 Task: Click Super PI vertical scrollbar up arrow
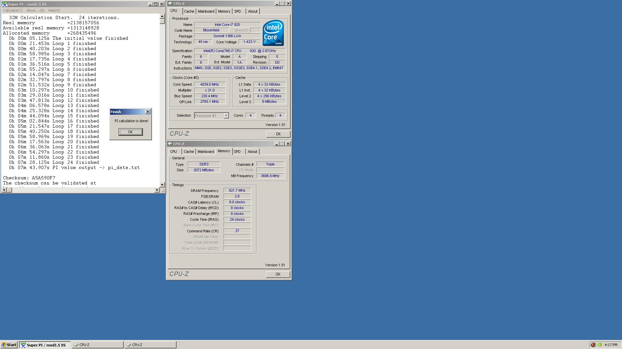pos(162,16)
